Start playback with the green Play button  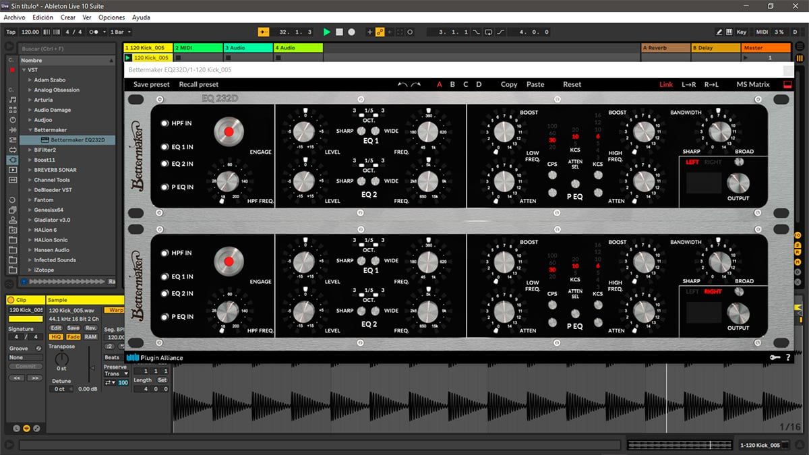(x=327, y=32)
